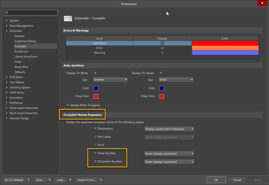Viewport: 269px width, 185px height.
Task: Toggle the Fatal Error display checkbox
Action: point(162,43)
